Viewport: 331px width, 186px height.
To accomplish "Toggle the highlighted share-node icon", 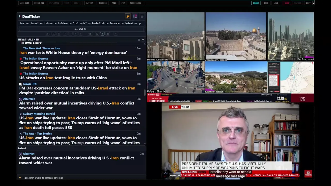I will (102, 34).
